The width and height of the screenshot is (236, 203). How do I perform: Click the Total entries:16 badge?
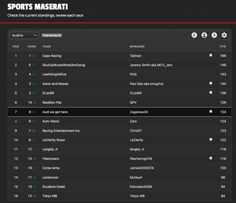tap(52, 35)
